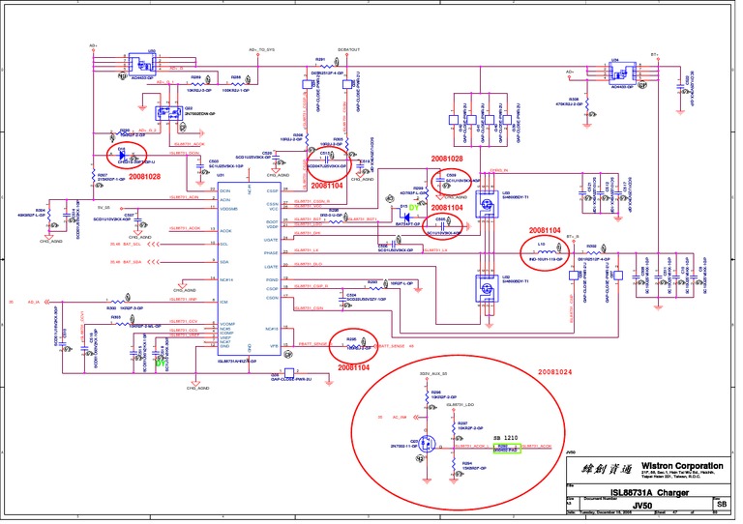Click the BATT_SENSE off-page label
The width and height of the screenshot is (743, 524).
[x=393, y=346]
